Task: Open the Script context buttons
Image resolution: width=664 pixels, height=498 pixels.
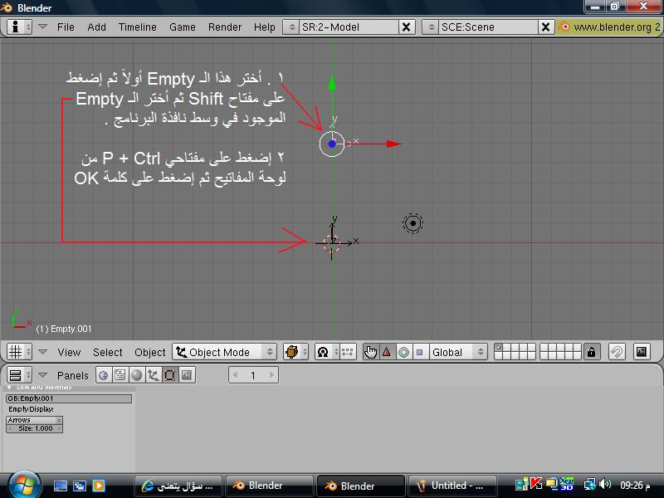Action: click(120, 375)
